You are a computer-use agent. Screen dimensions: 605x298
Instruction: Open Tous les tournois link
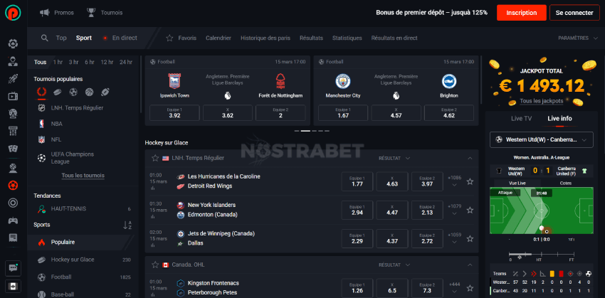coord(83,176)
